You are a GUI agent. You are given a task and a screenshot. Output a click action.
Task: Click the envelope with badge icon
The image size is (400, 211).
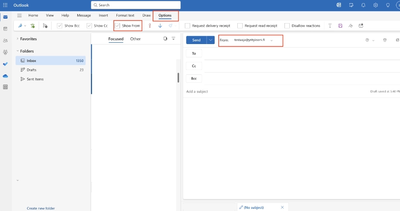click(x=361, y=25)
